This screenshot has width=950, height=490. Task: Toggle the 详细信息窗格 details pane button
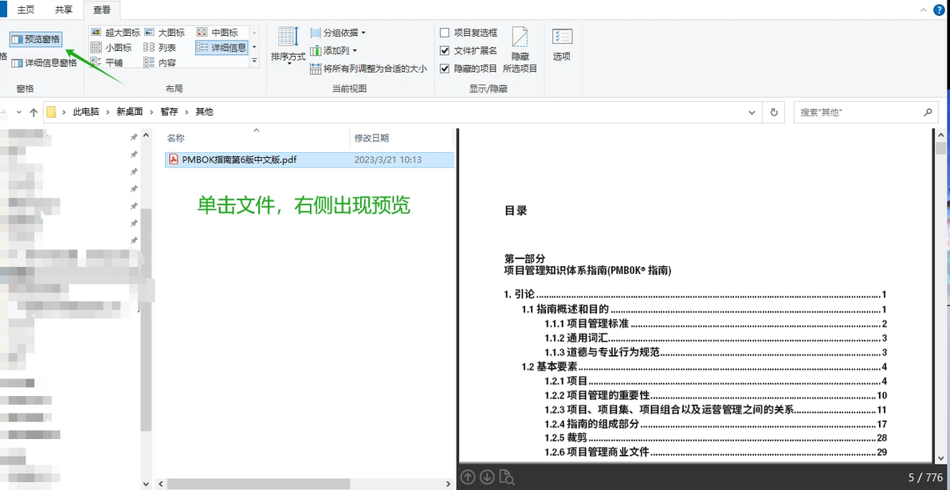click(x=44, y=62)
